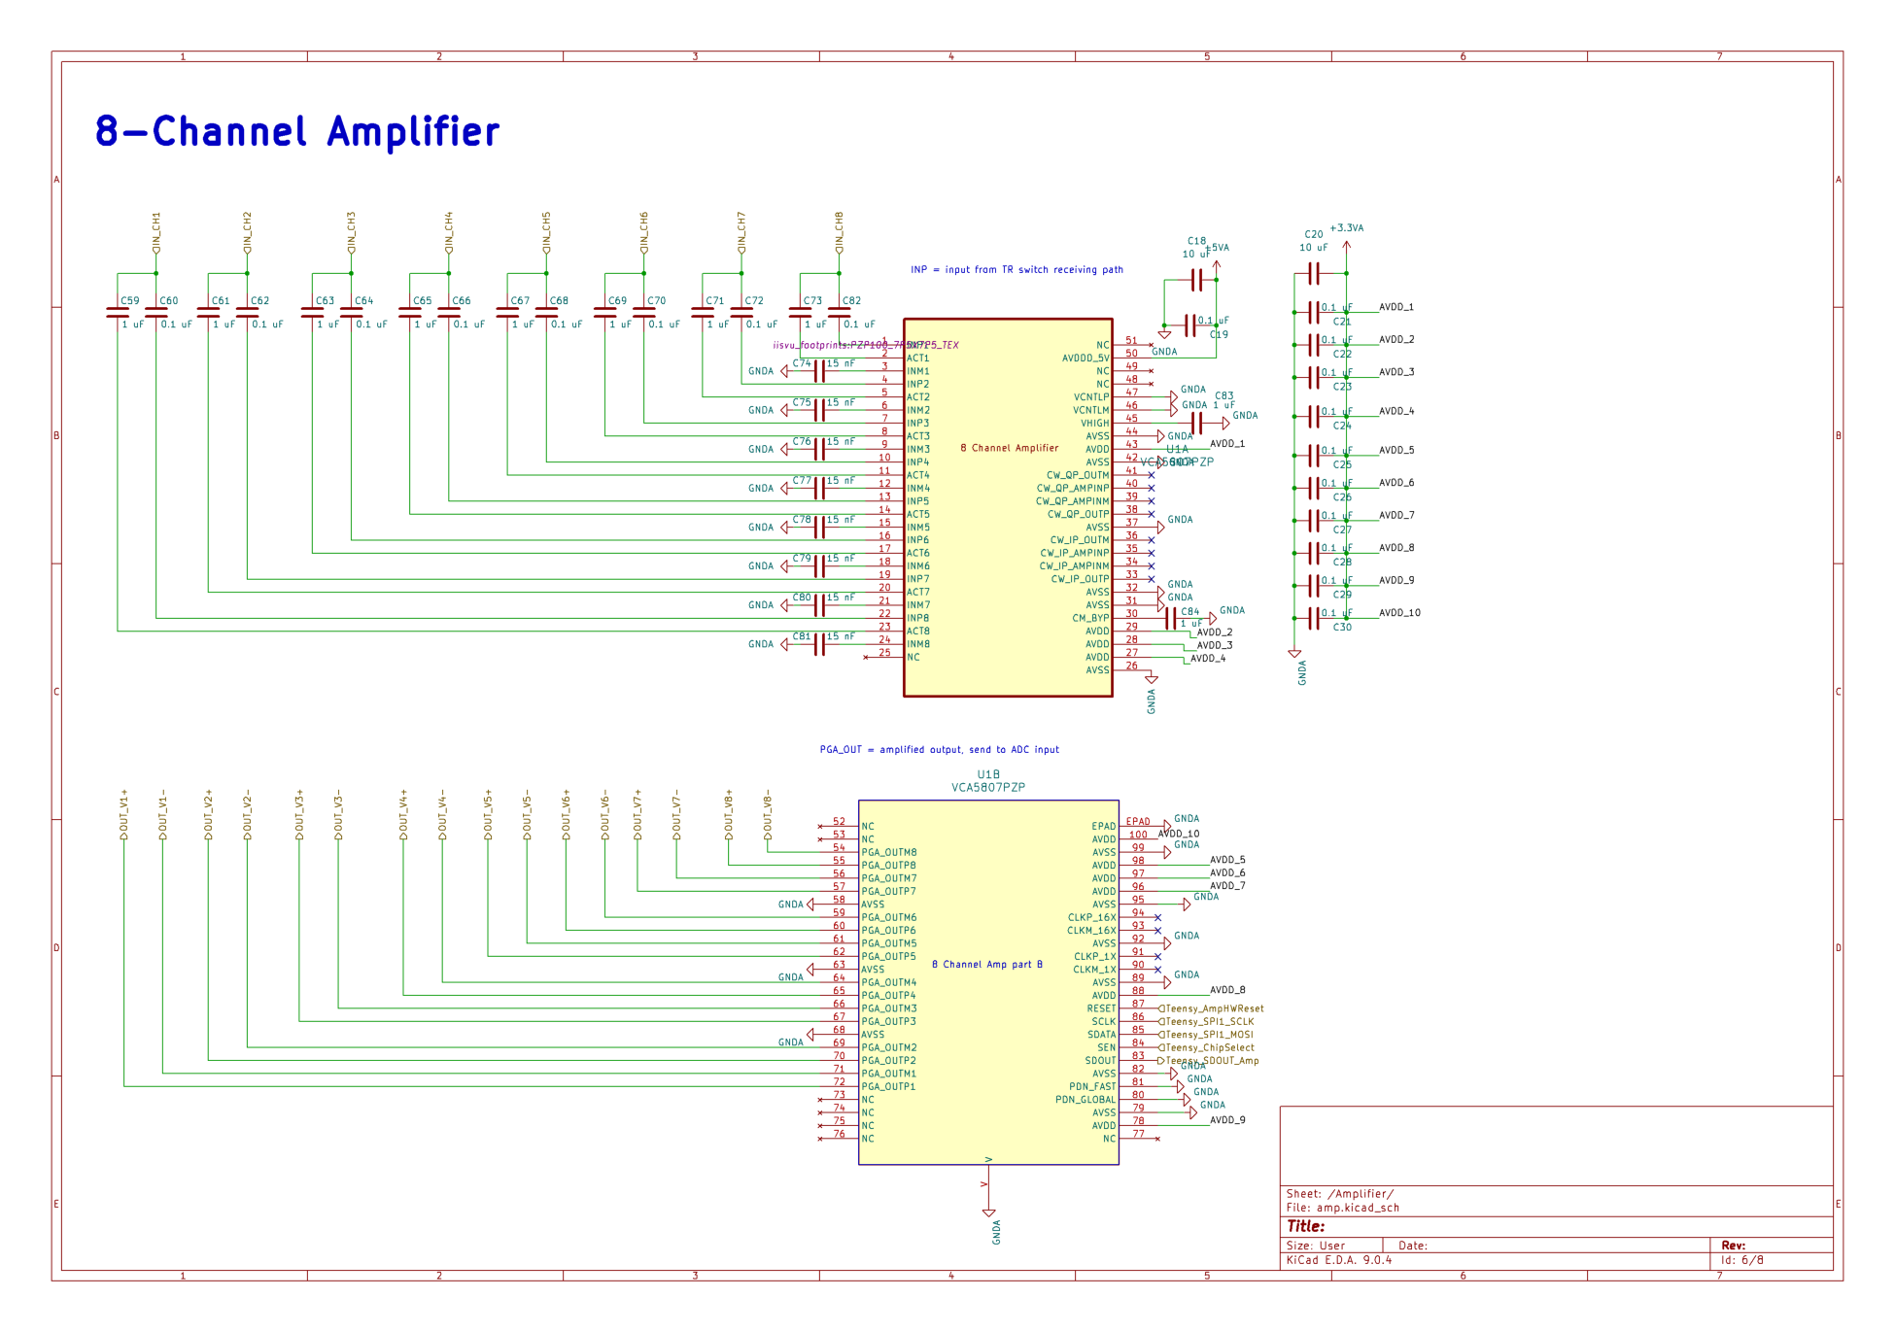Select the C77 15 nF capacitor
The image size is (1895, 1332).
click(x=819, y=488)
